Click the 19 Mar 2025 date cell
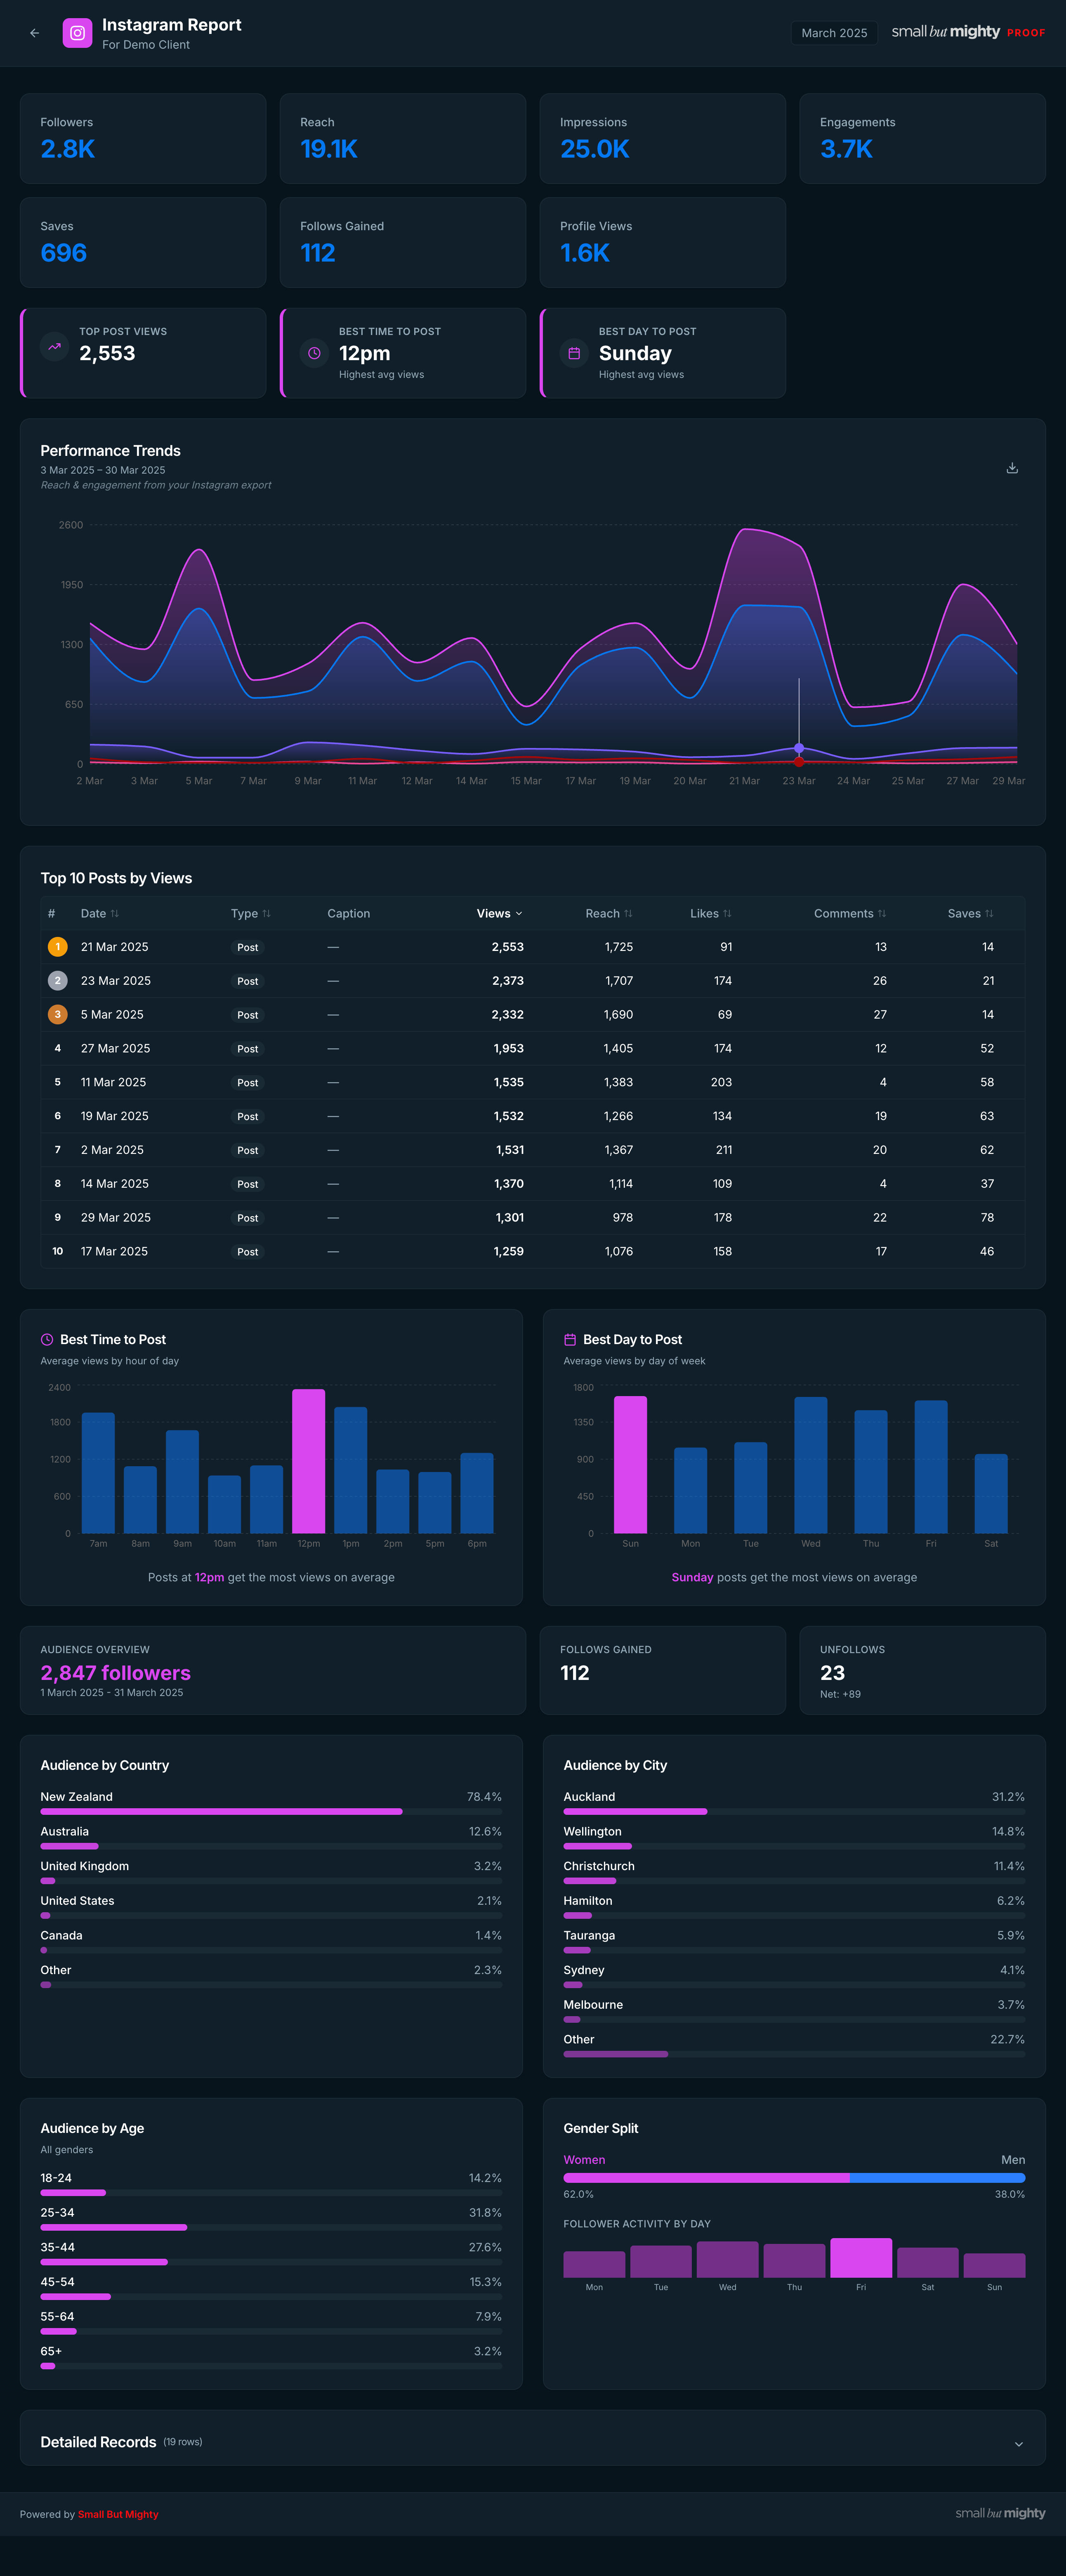1066x2576 pixels. click(115, 1116)
